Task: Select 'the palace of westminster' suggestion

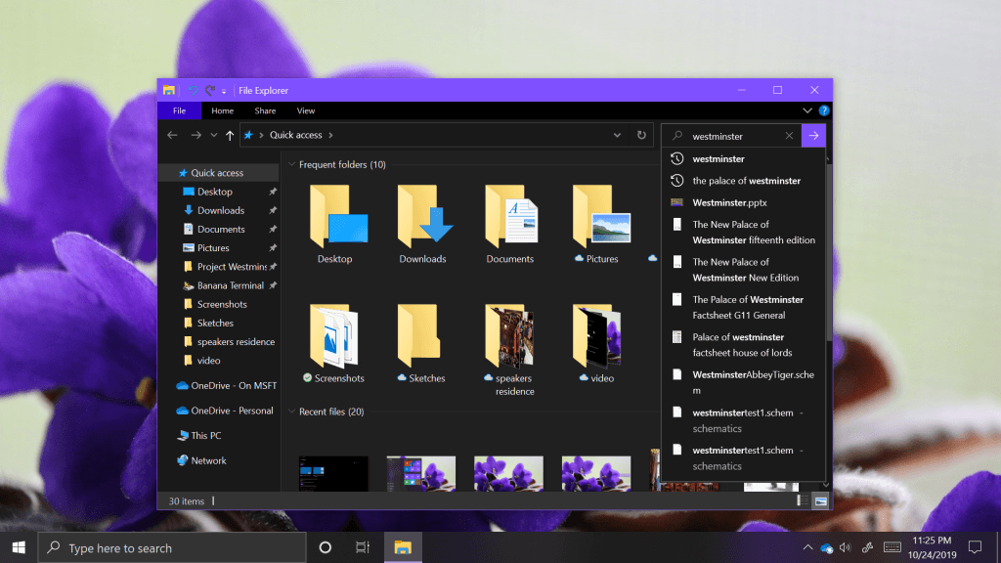Action: [743, 181]
